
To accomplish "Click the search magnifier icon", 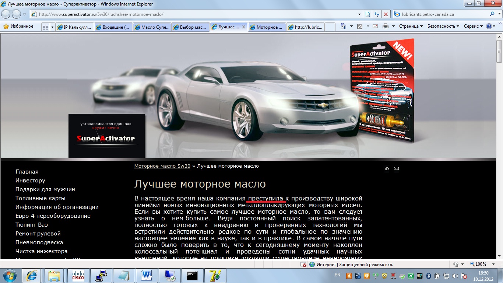I will click(492, 14).
